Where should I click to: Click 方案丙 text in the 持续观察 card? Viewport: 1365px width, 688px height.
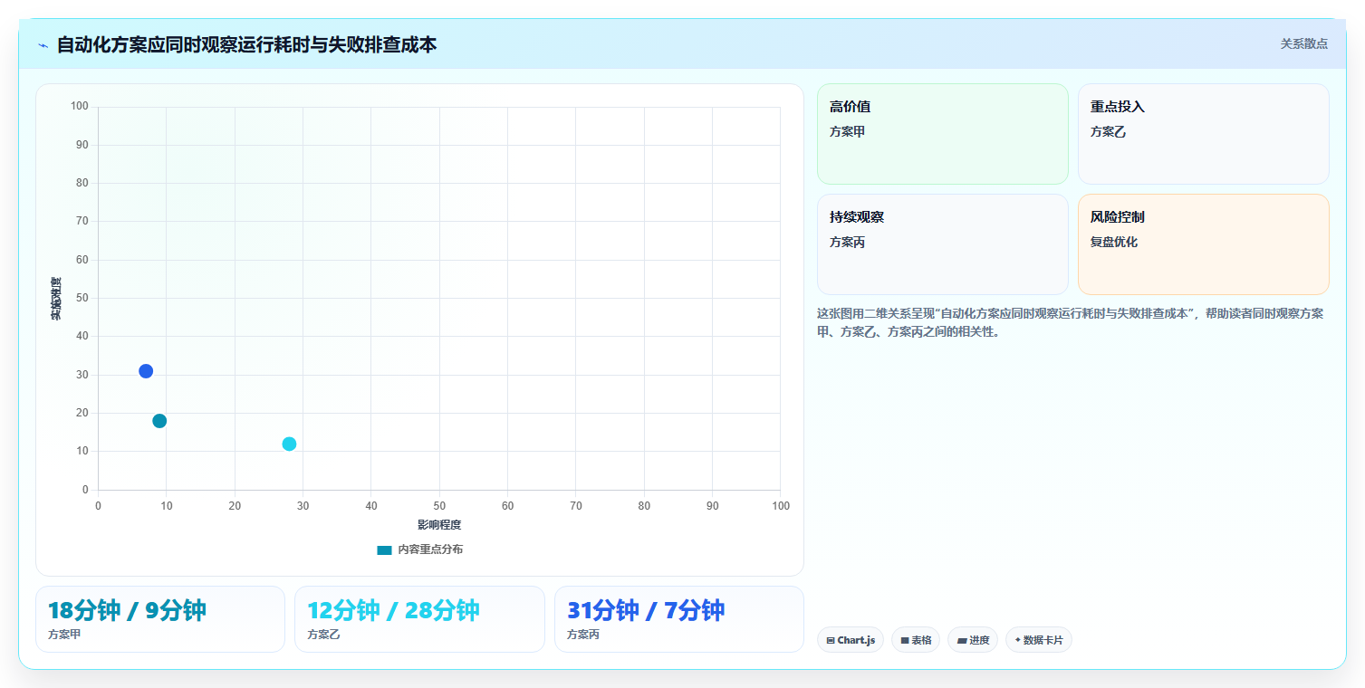[847, 243]
